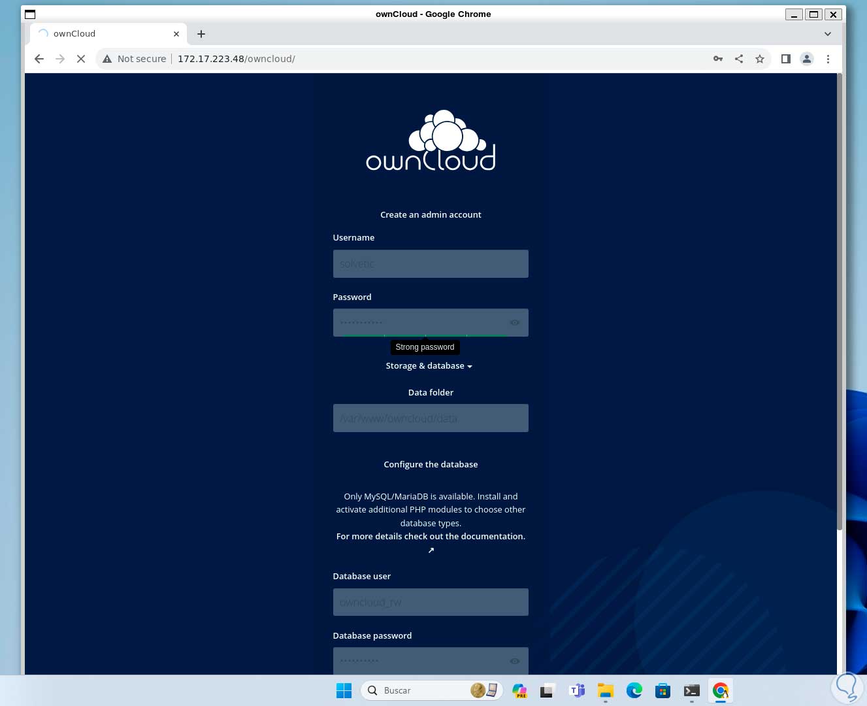
Task: Go back to the previous page
Action: 39,59
